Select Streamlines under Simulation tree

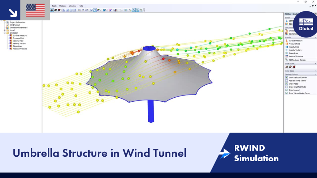click(17, 46)
